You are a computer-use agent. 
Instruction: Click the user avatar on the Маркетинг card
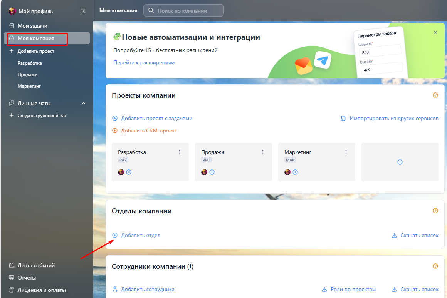pyautogui.click(x=287, y=172)
